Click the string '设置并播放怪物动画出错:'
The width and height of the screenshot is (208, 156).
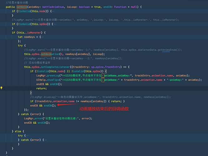tap(61, 119)
